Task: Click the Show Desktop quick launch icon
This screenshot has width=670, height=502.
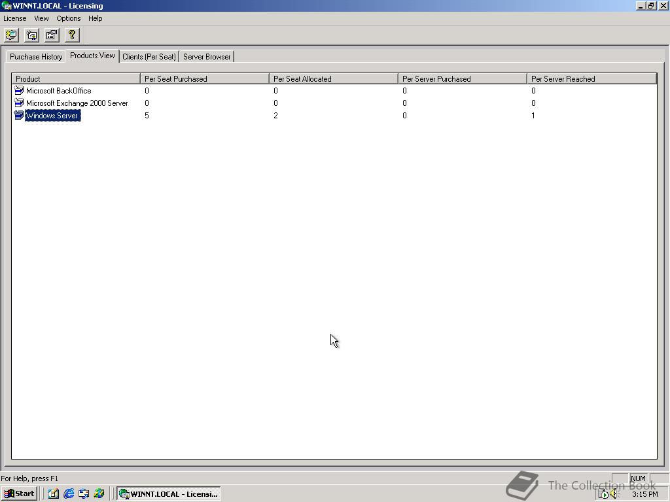Action: tap(54, 494)
